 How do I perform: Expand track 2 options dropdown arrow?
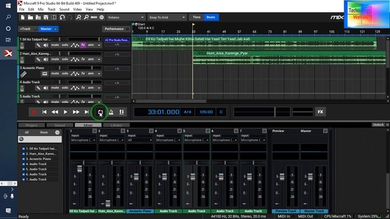[x=99, y=60]
